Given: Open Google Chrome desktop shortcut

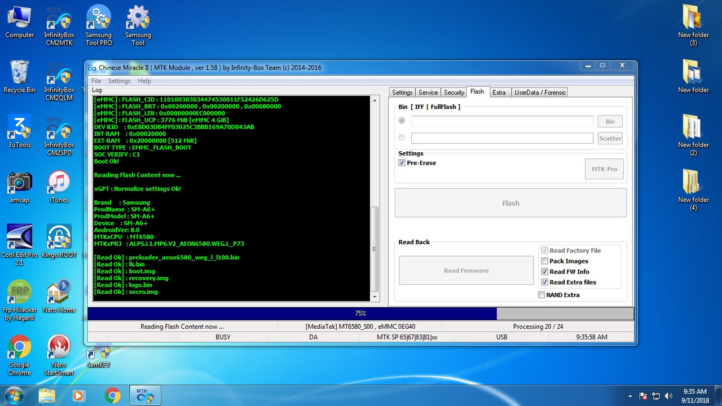Looking at the screenshot, I should (x=20, y=356).
